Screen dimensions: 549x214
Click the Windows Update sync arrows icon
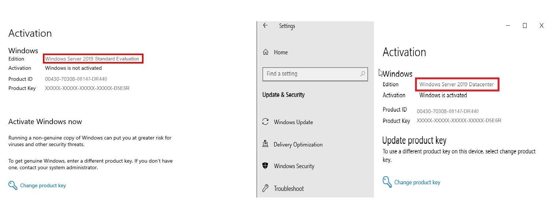pyautogui.click(x=266, y=122)
